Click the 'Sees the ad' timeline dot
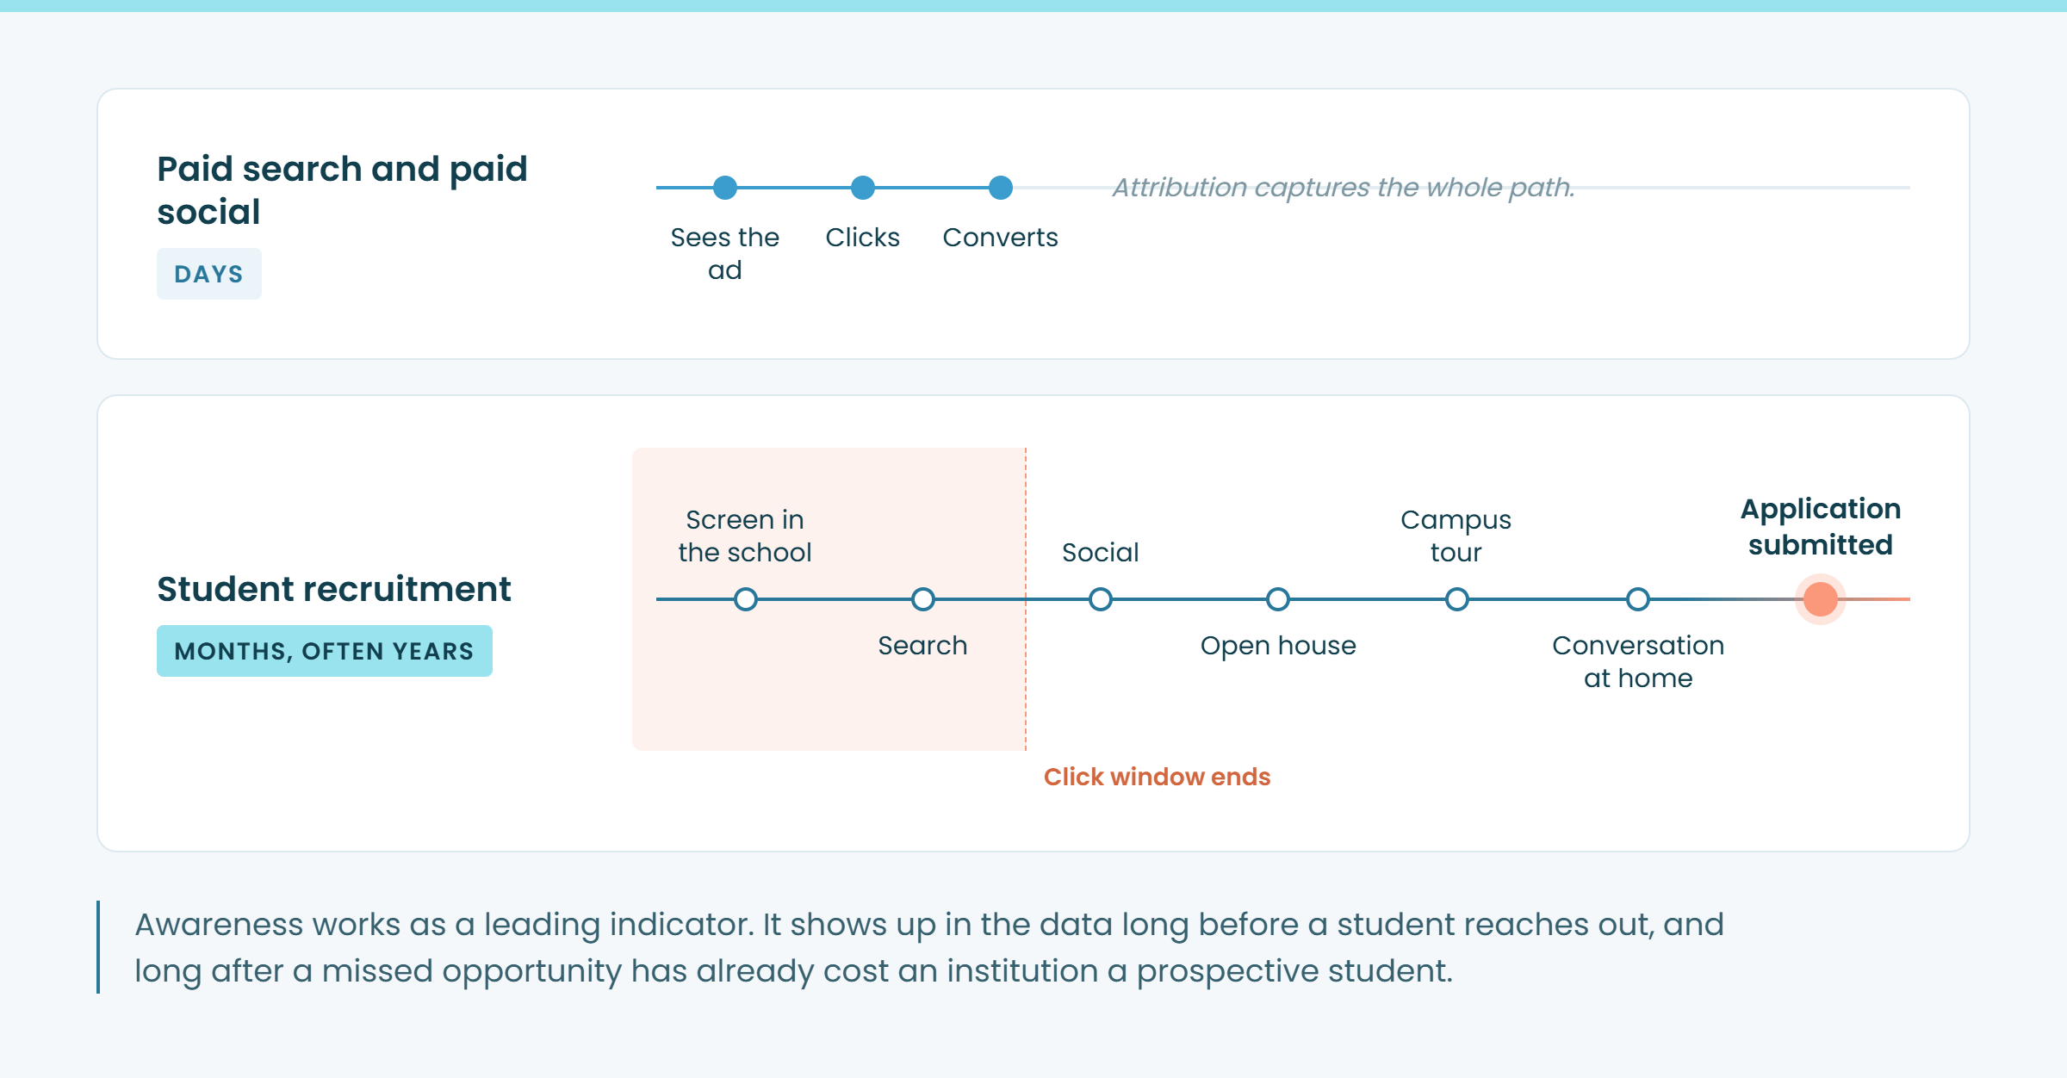The width and height of the screenshot is (2067, 1078). (x=725, y=188)
